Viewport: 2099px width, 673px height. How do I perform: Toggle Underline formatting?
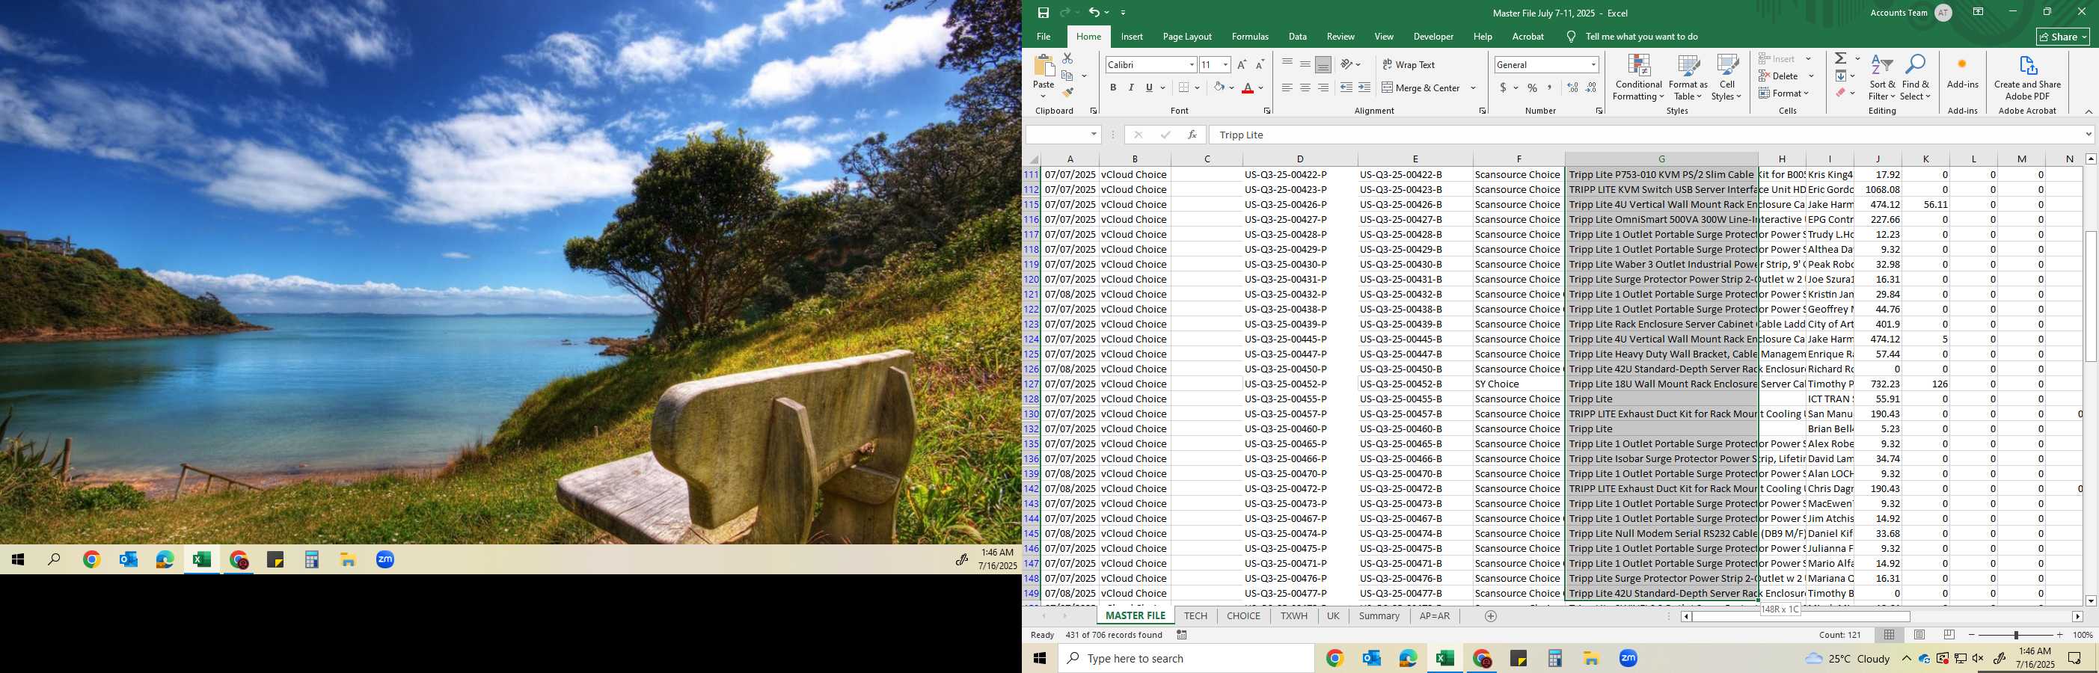(x=1149, y=87)
